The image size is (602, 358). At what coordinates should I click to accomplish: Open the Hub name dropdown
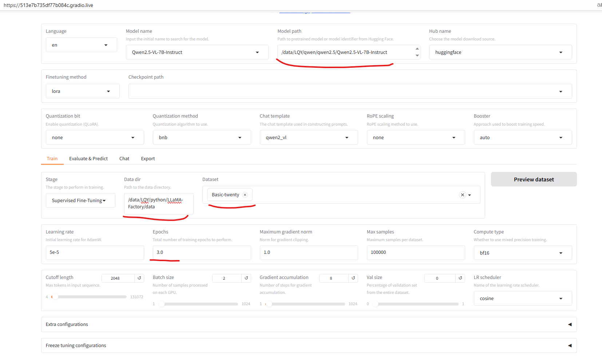point(500,52)
